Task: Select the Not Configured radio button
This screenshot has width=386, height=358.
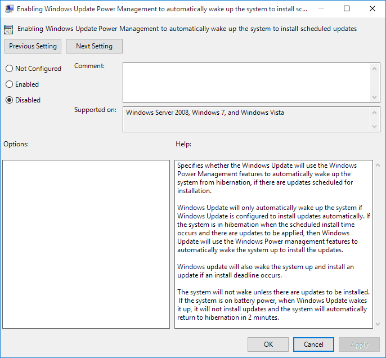Action: click(10, 69)
